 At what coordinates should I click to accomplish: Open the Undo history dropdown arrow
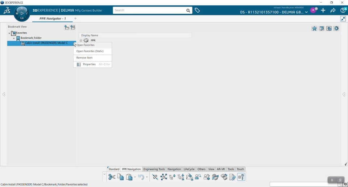[x=147, y=177]
